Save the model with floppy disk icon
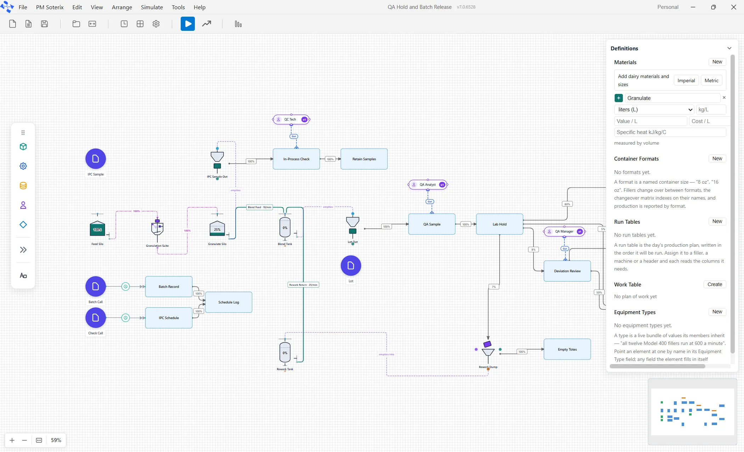Image resolution: width=744 pixels, height=452 pixels. tap(44, 24)
